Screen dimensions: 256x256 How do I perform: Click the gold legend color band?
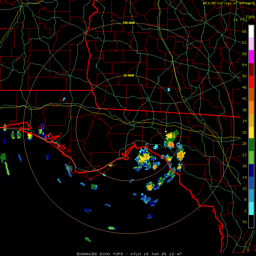(251, 120)
